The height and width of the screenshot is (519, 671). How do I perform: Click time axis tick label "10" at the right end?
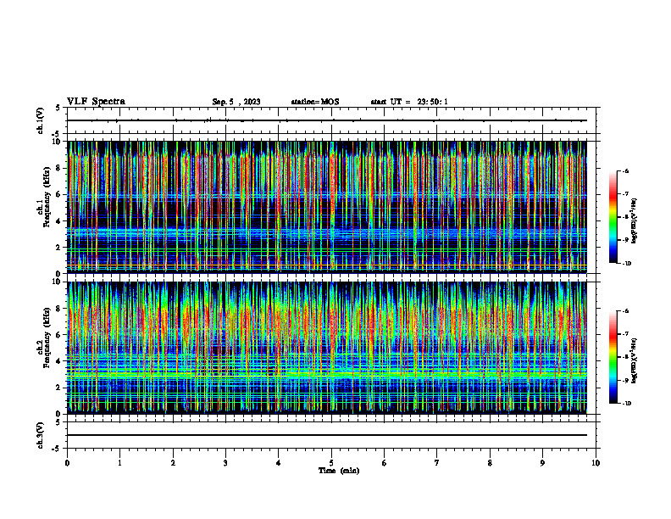tap(596, 463)
